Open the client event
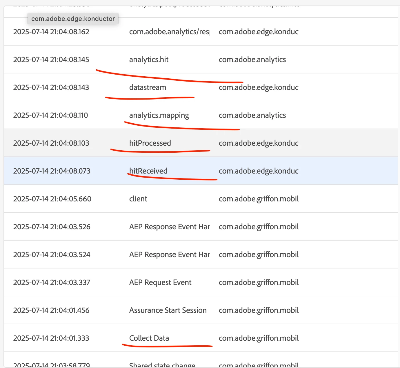The height and width of the screenshot is (368, 400). [138, 199]
